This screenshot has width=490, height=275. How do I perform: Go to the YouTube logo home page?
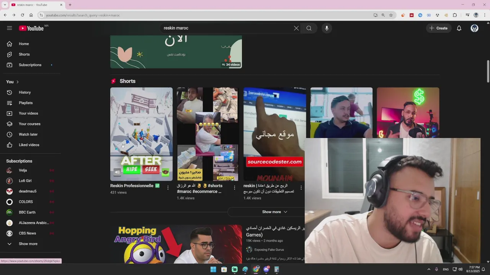click(31, 28)
